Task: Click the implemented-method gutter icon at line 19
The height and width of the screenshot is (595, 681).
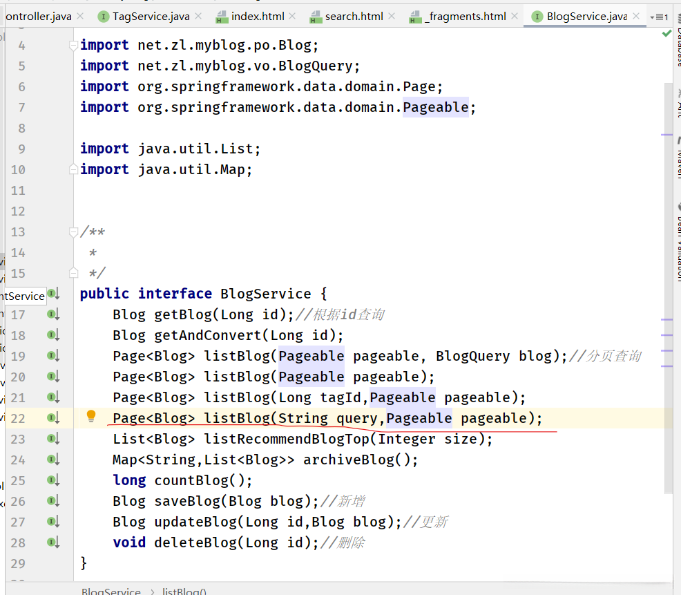Action: 53,356
